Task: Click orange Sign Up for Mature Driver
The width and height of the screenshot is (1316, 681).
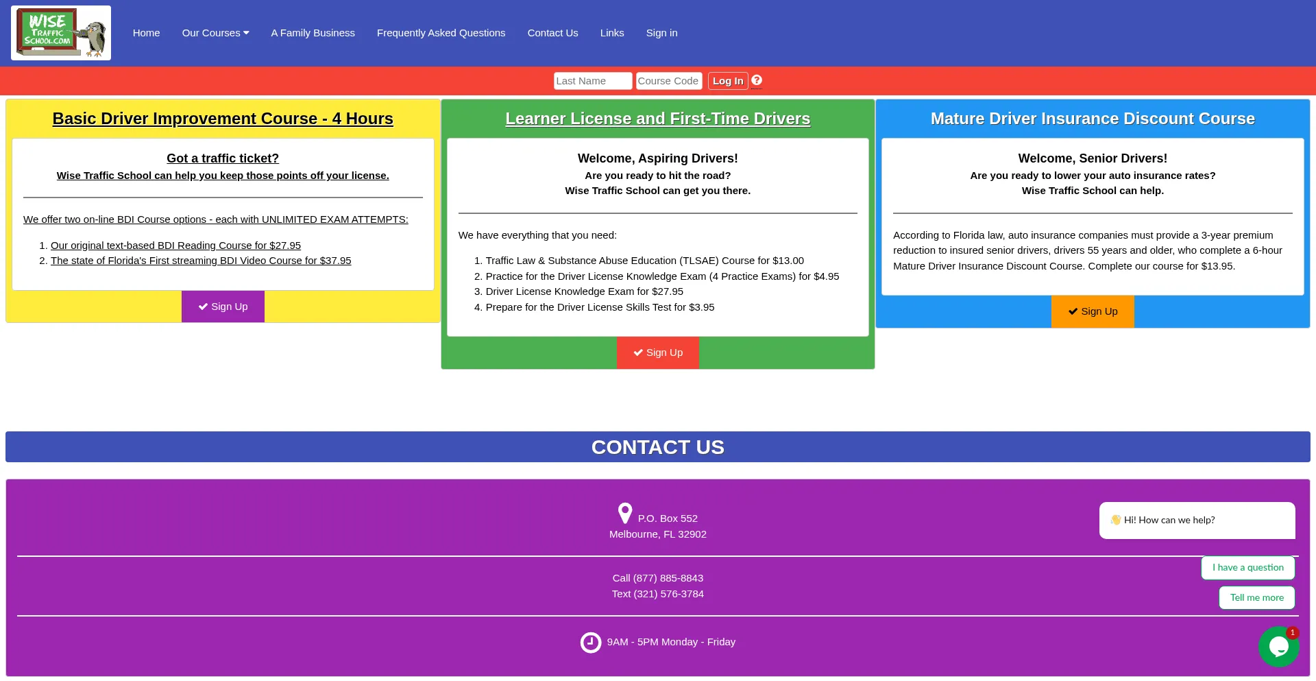Action: 1093,311
